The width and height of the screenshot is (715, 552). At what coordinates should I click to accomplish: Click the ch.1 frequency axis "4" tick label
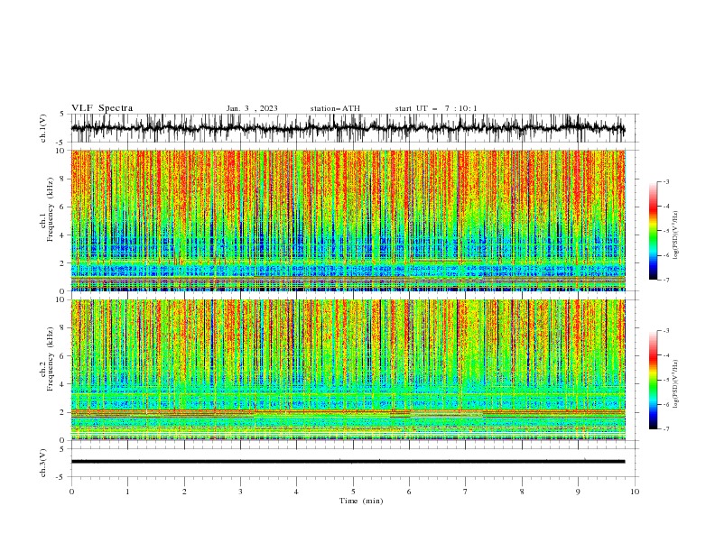tap(64, 235)
